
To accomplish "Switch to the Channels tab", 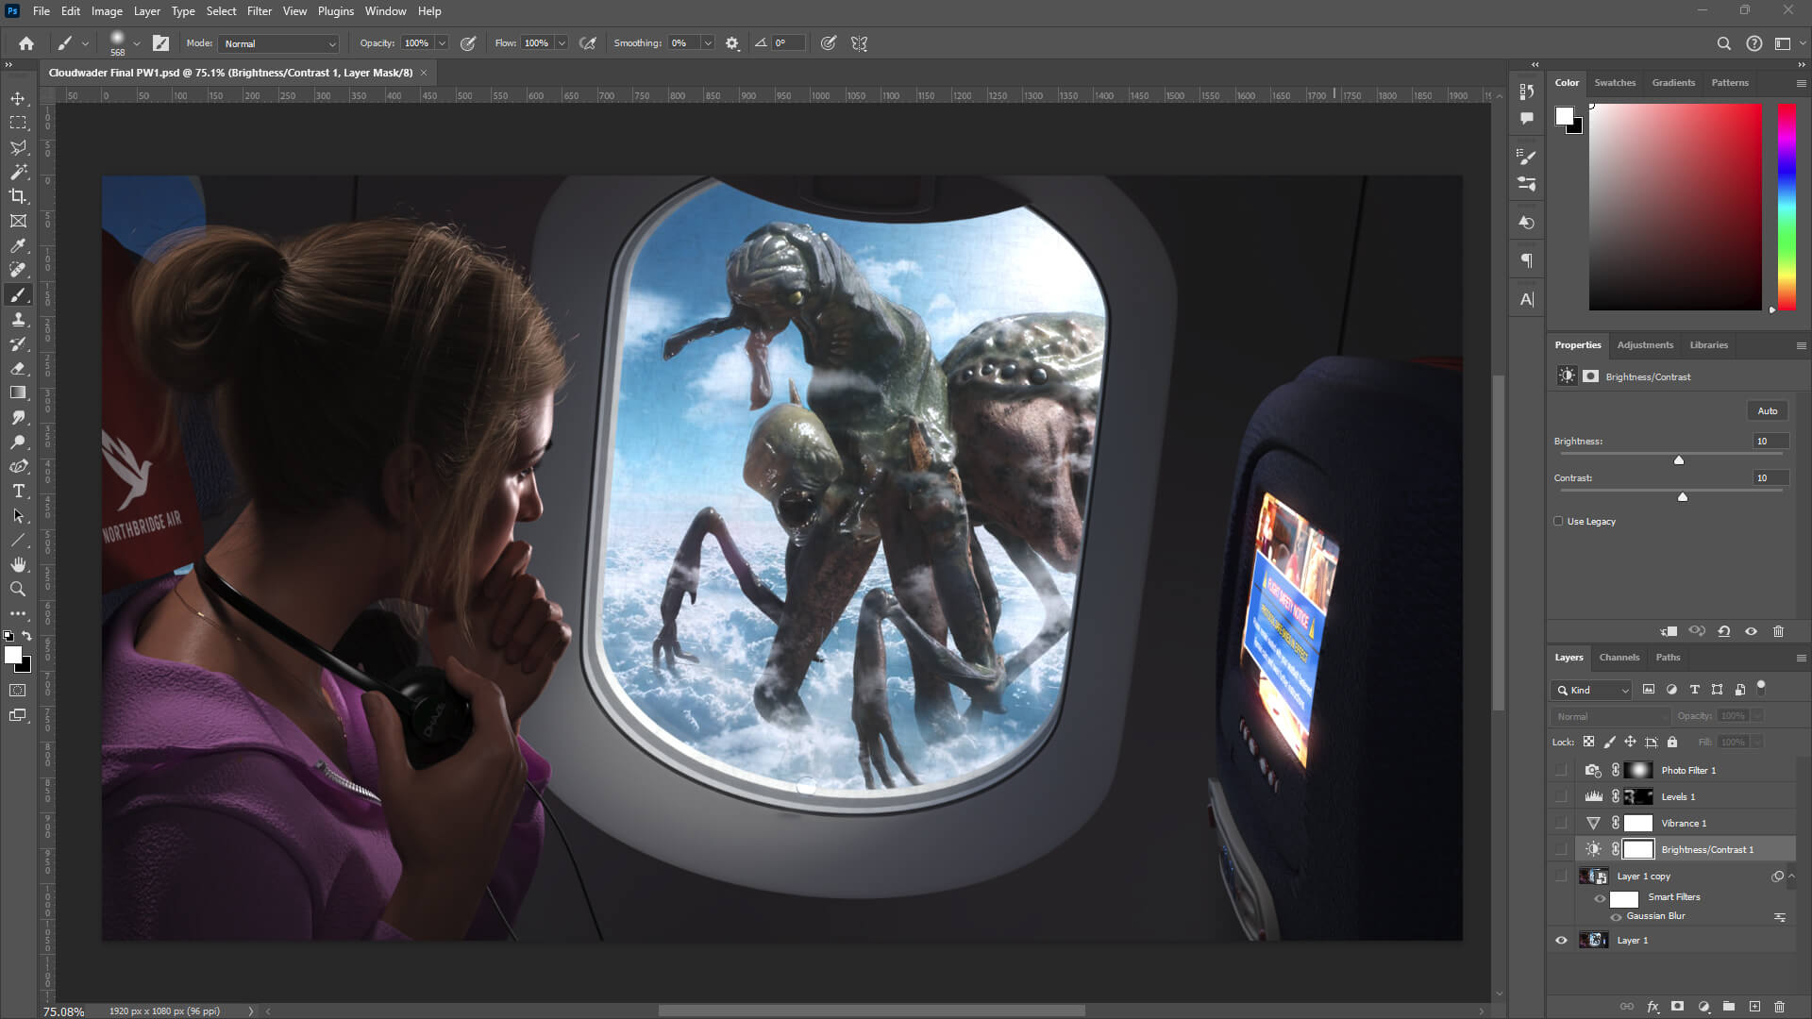I will coord(1619,658).
